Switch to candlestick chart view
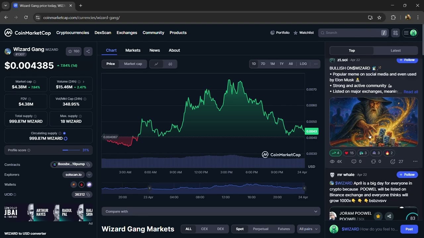 point(170,64)
